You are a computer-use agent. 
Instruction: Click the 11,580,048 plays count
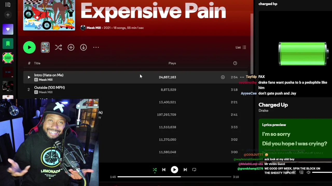pyautogui.click(x=167, y=152)
